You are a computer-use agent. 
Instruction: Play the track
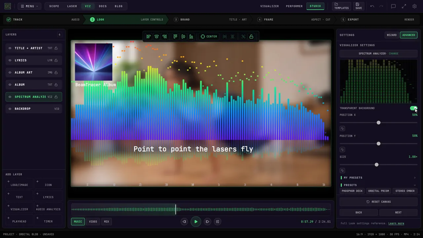[x=196, y=221]
